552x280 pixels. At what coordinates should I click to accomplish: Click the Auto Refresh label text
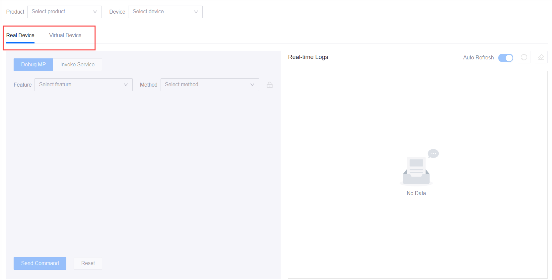tap(478, 58)
